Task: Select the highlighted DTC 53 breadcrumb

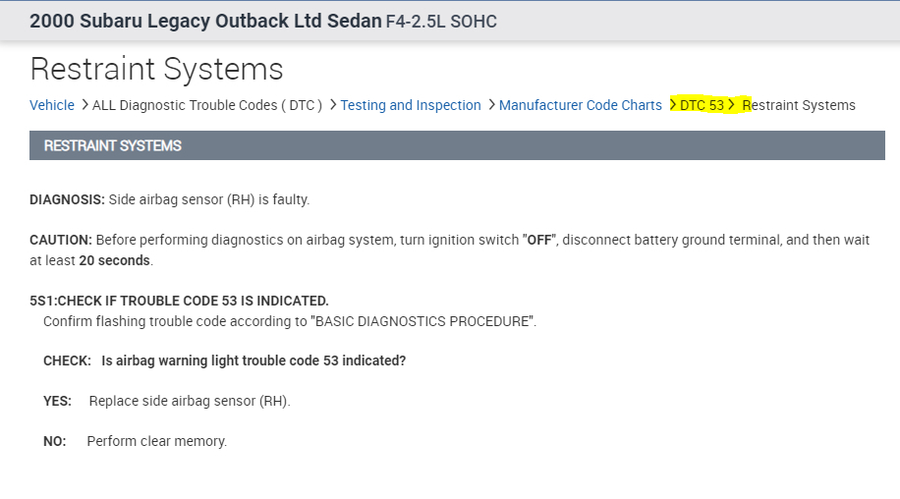Action: click(x=702, y=105)
